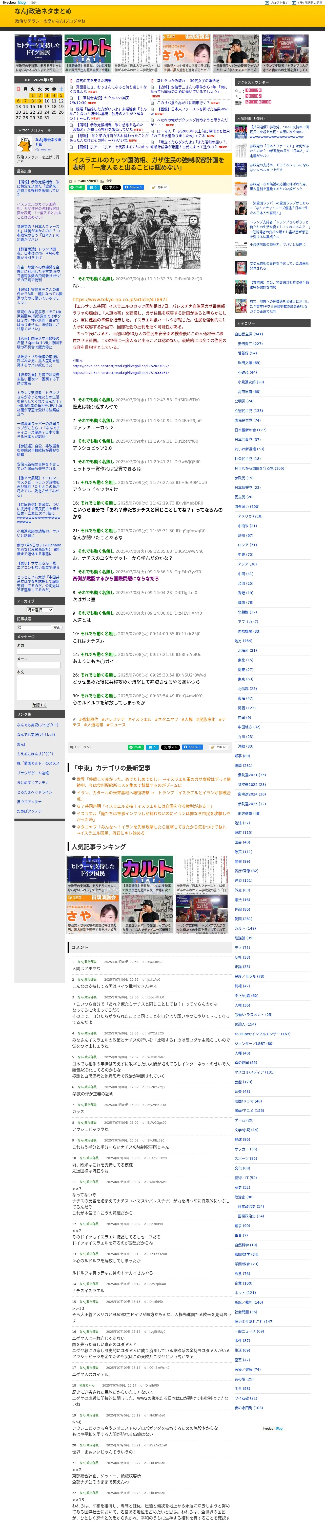325x1522 pixels.
Task: Open the 憲法 (16) sidebar category
Action: pos(242,899)
